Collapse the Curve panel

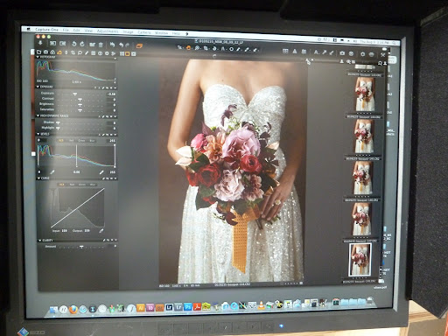click(x=38, y=178)
